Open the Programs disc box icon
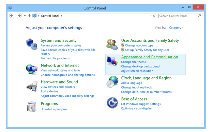Viewport: 213px width, 132px height. (x=32, y=107)
